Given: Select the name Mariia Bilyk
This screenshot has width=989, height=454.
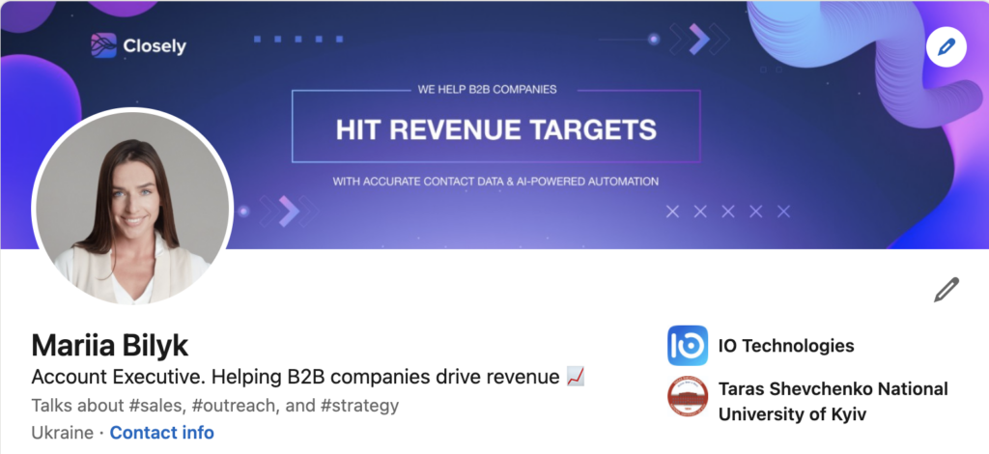Looking at the screenshot, I should 110,346.
